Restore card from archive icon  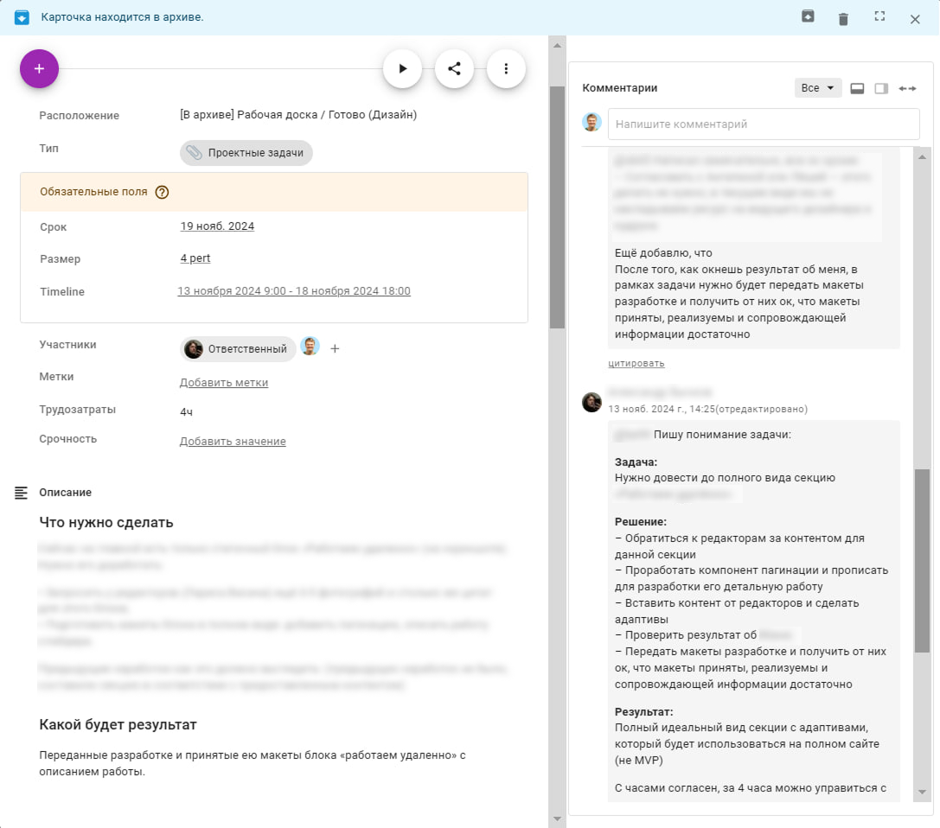pyautogui.click(x=808, y=16)
